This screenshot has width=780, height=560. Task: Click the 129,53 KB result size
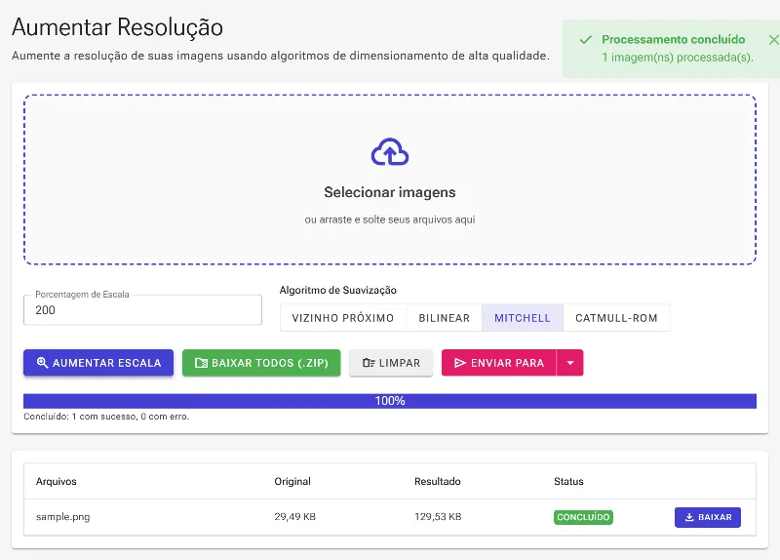(438, 517)
